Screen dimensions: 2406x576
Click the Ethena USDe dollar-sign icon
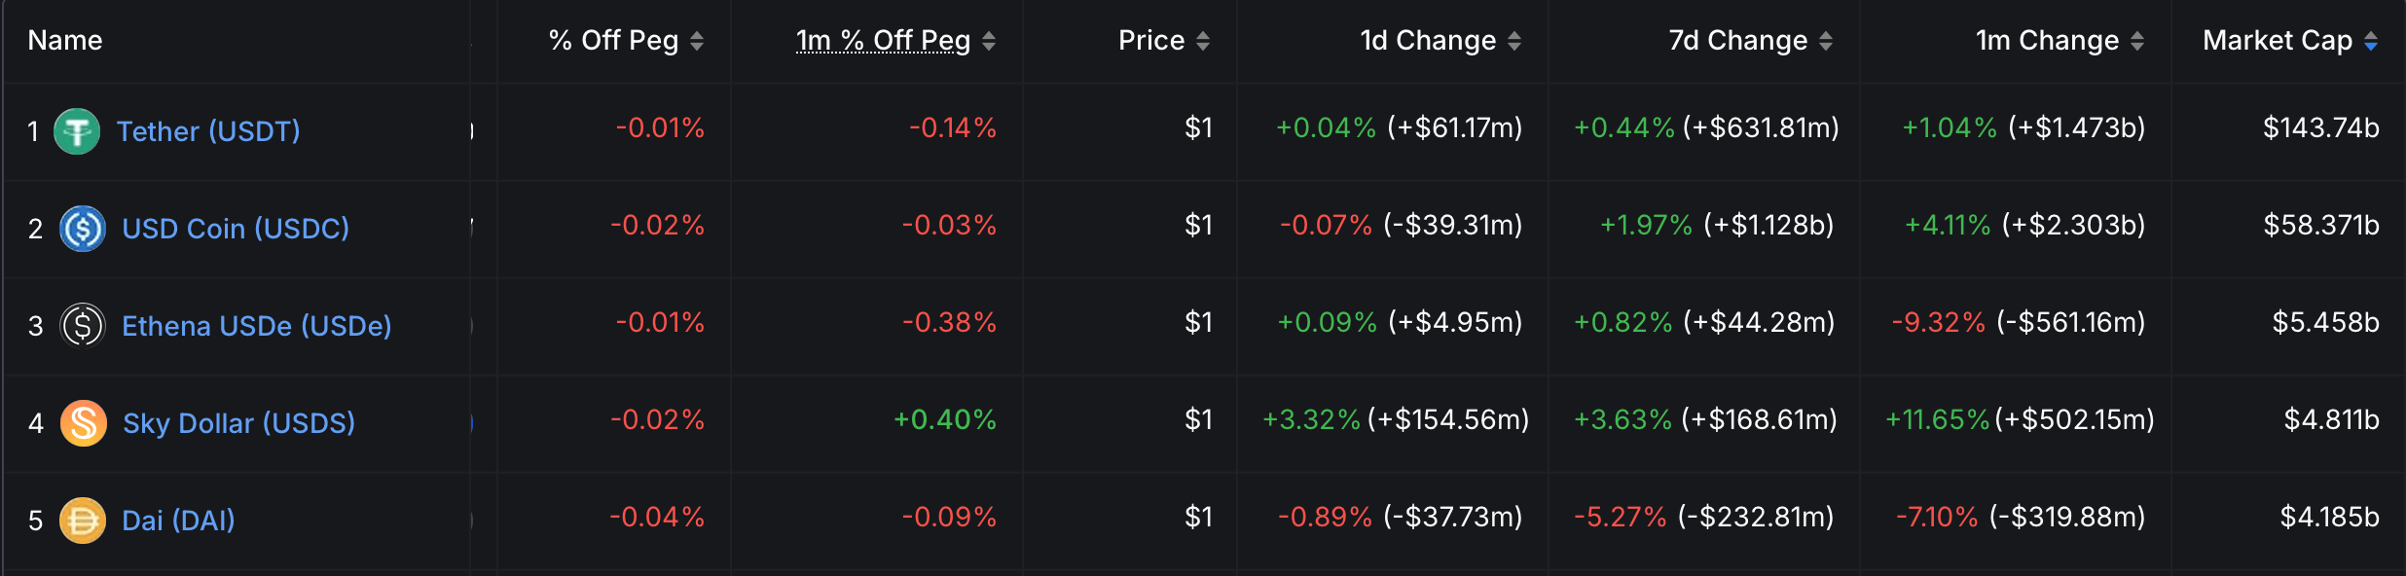pos(82,324)
